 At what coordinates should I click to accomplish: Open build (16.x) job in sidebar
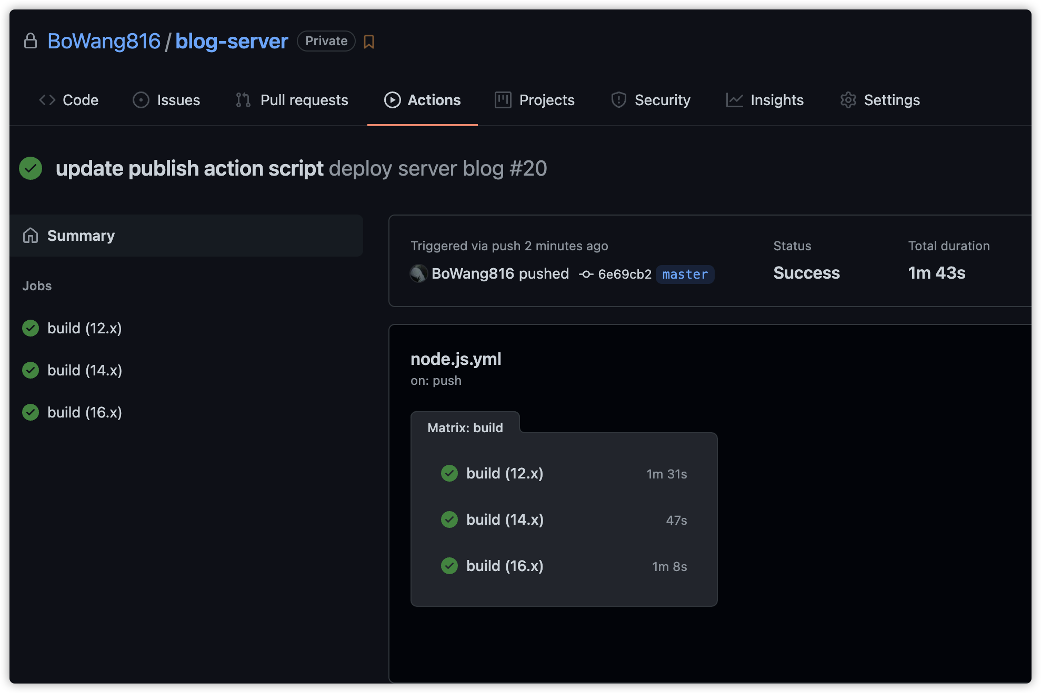point(84,412)
